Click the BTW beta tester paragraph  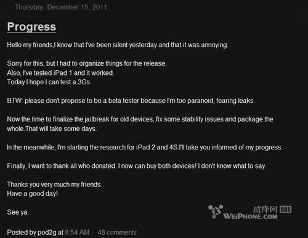pyautogui.click(x=131, y=101)
